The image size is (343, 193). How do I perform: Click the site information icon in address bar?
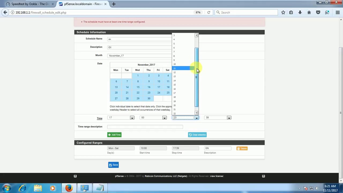pyautogui.click(x=12, y=12)
